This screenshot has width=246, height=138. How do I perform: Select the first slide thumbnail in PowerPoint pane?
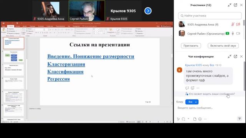coord(14,43)
